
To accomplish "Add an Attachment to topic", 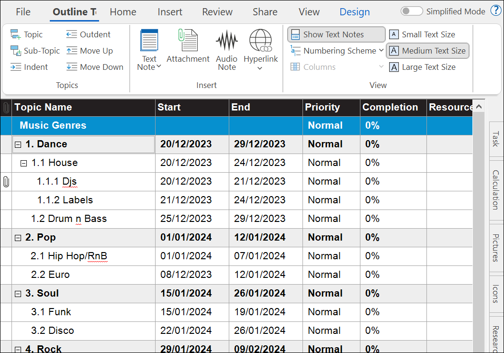I will click(188, 46).
